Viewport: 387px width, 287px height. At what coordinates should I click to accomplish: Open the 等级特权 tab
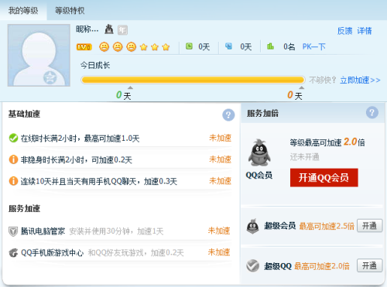pos(70,11)
